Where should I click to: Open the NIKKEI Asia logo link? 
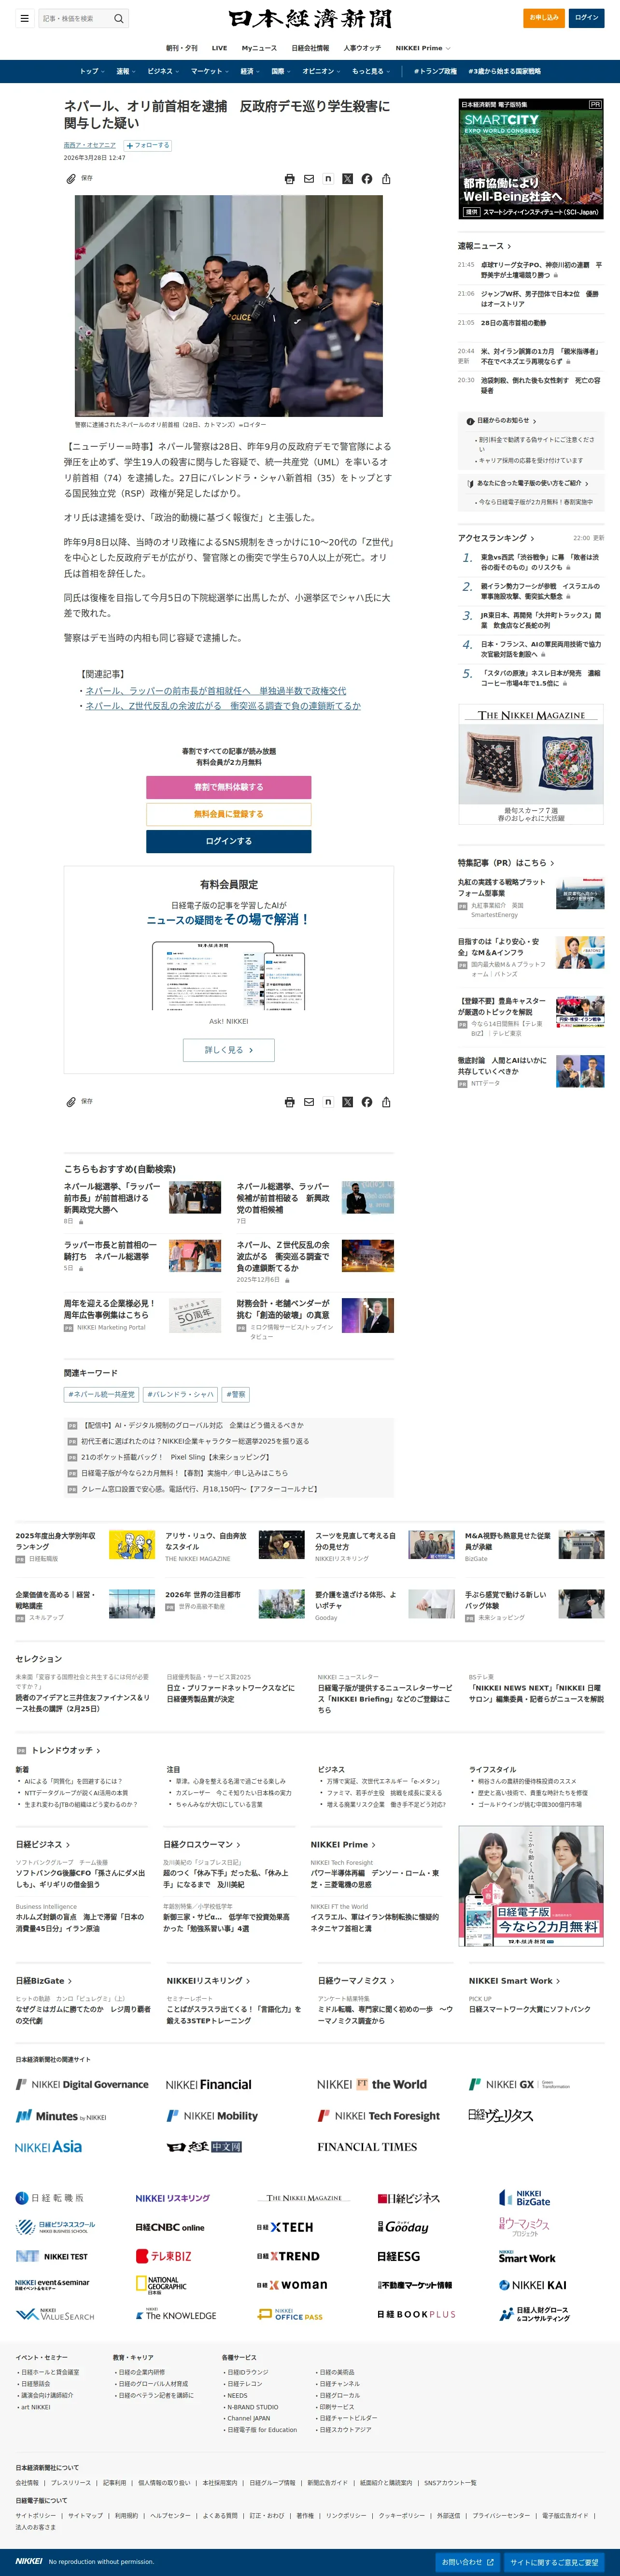tap(48, 2146)
